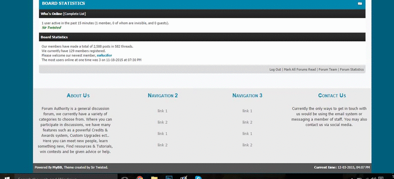Click the Log Out link
The image size is (394, 179).
(x=275, y=69)
